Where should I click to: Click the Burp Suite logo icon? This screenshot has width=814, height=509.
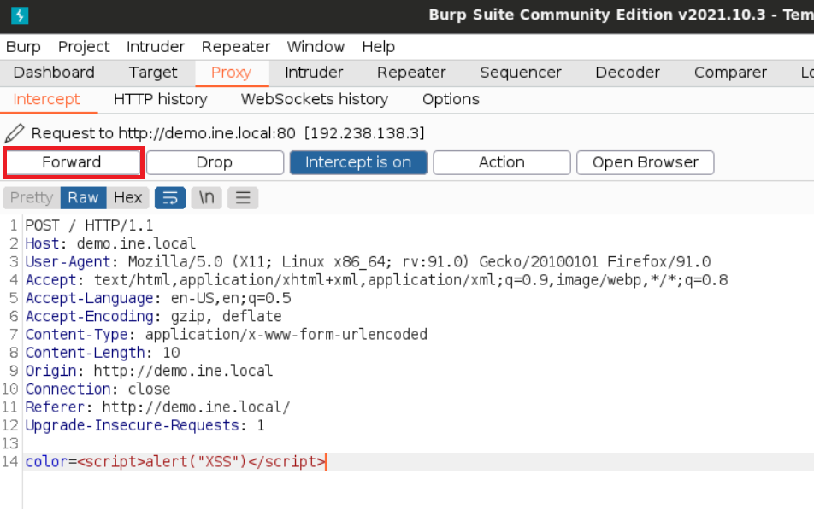19,15
